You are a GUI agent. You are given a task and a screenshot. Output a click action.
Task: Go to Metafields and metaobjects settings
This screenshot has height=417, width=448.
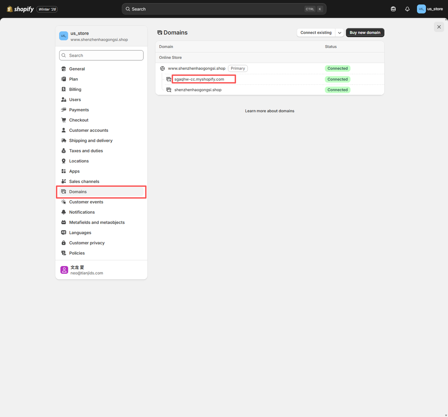(x=97, y=222)
